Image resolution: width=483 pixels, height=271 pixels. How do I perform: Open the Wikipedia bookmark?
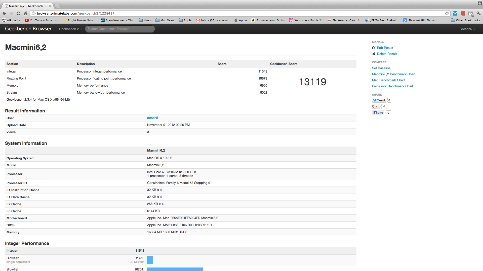pyautogui.click(x=11, y=20)
